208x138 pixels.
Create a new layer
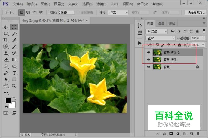pos(191,133)
